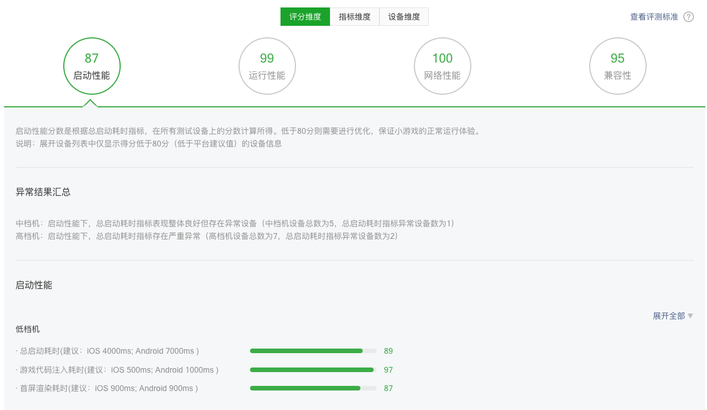Select the 启动性能 score circle
Viewport: 707px width, 410px height.
(92, 66)
